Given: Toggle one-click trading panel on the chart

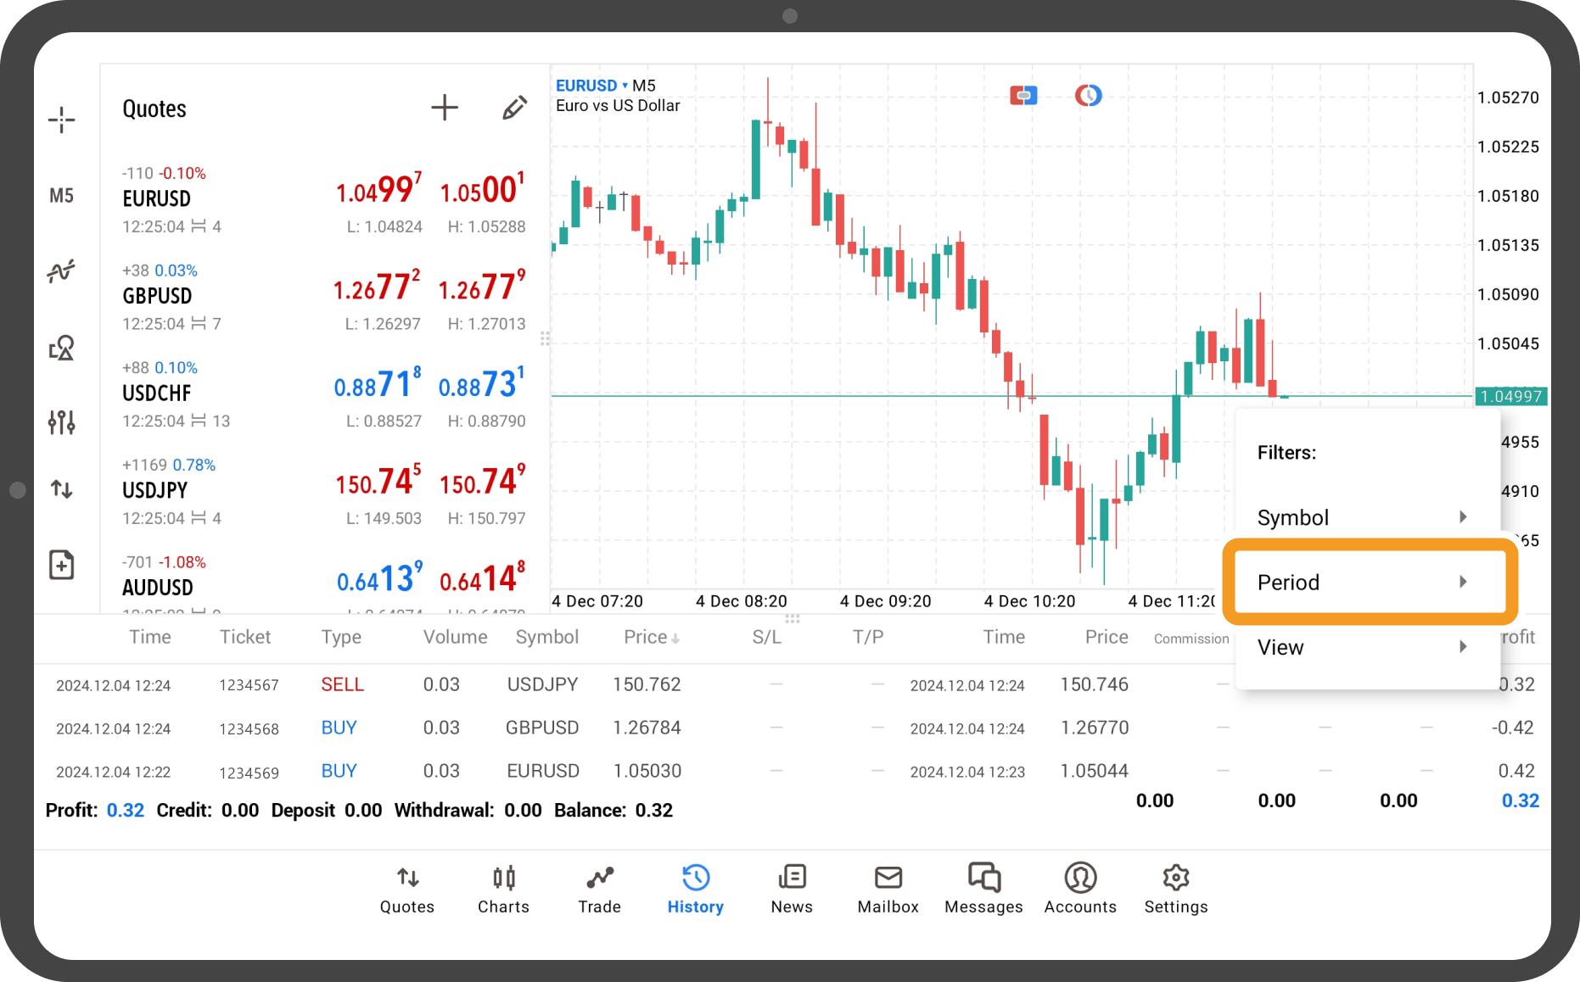Looking at the screenshot, I should click(1023, 95).
